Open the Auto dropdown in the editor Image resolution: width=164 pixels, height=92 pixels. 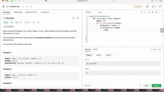99,12
